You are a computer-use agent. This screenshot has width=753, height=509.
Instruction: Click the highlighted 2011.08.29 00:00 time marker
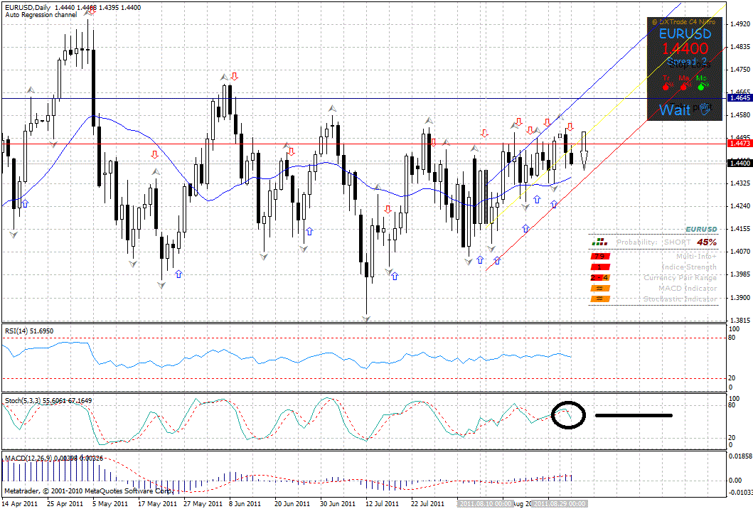pos(559,504)
